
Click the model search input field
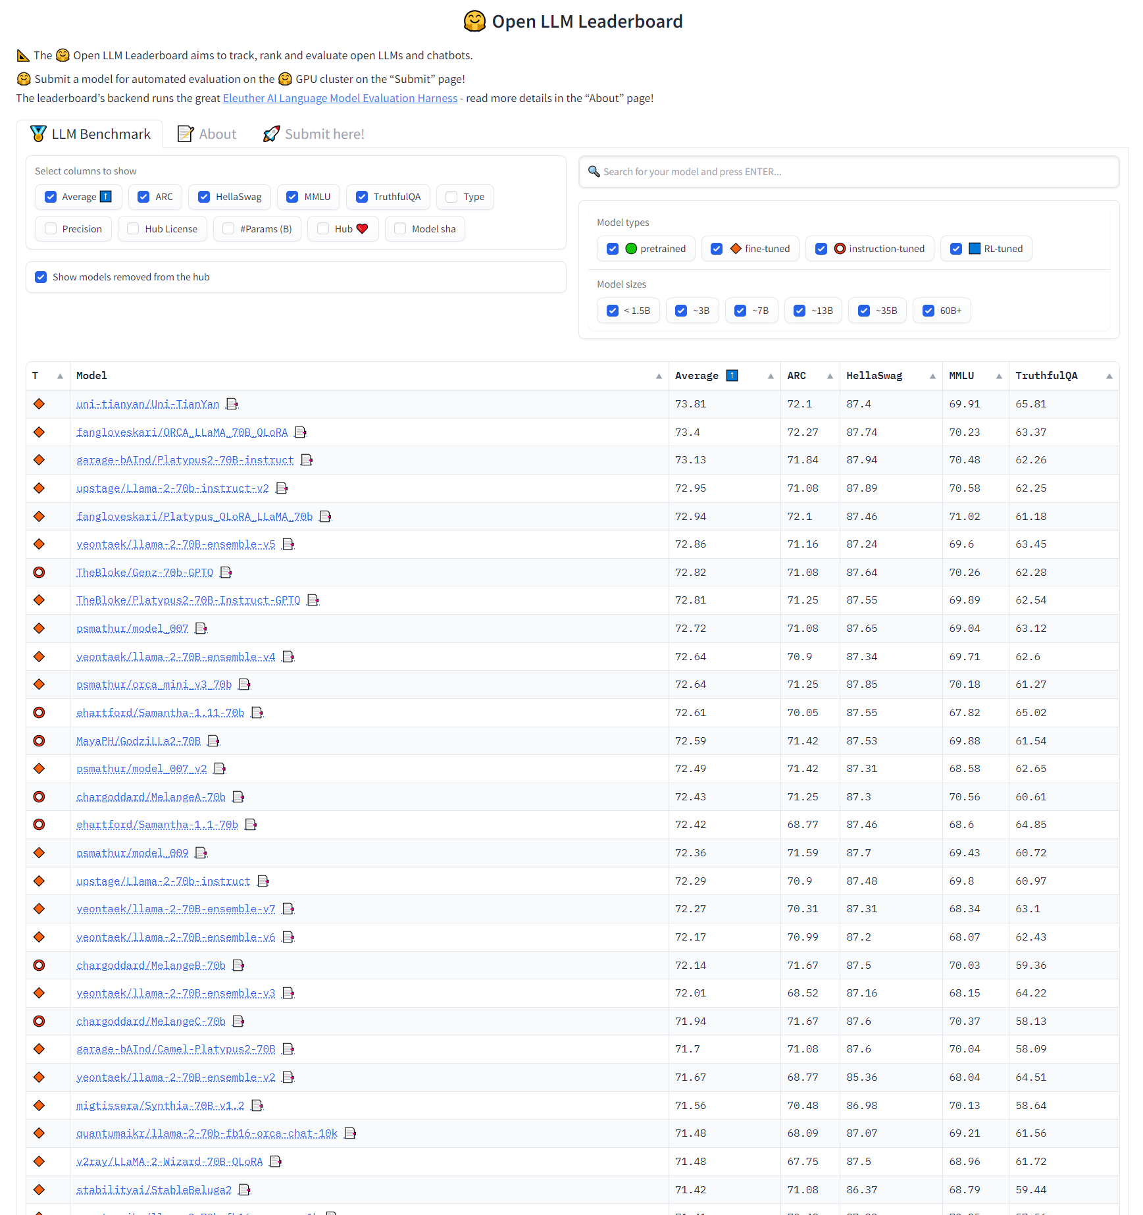[849, 172]
